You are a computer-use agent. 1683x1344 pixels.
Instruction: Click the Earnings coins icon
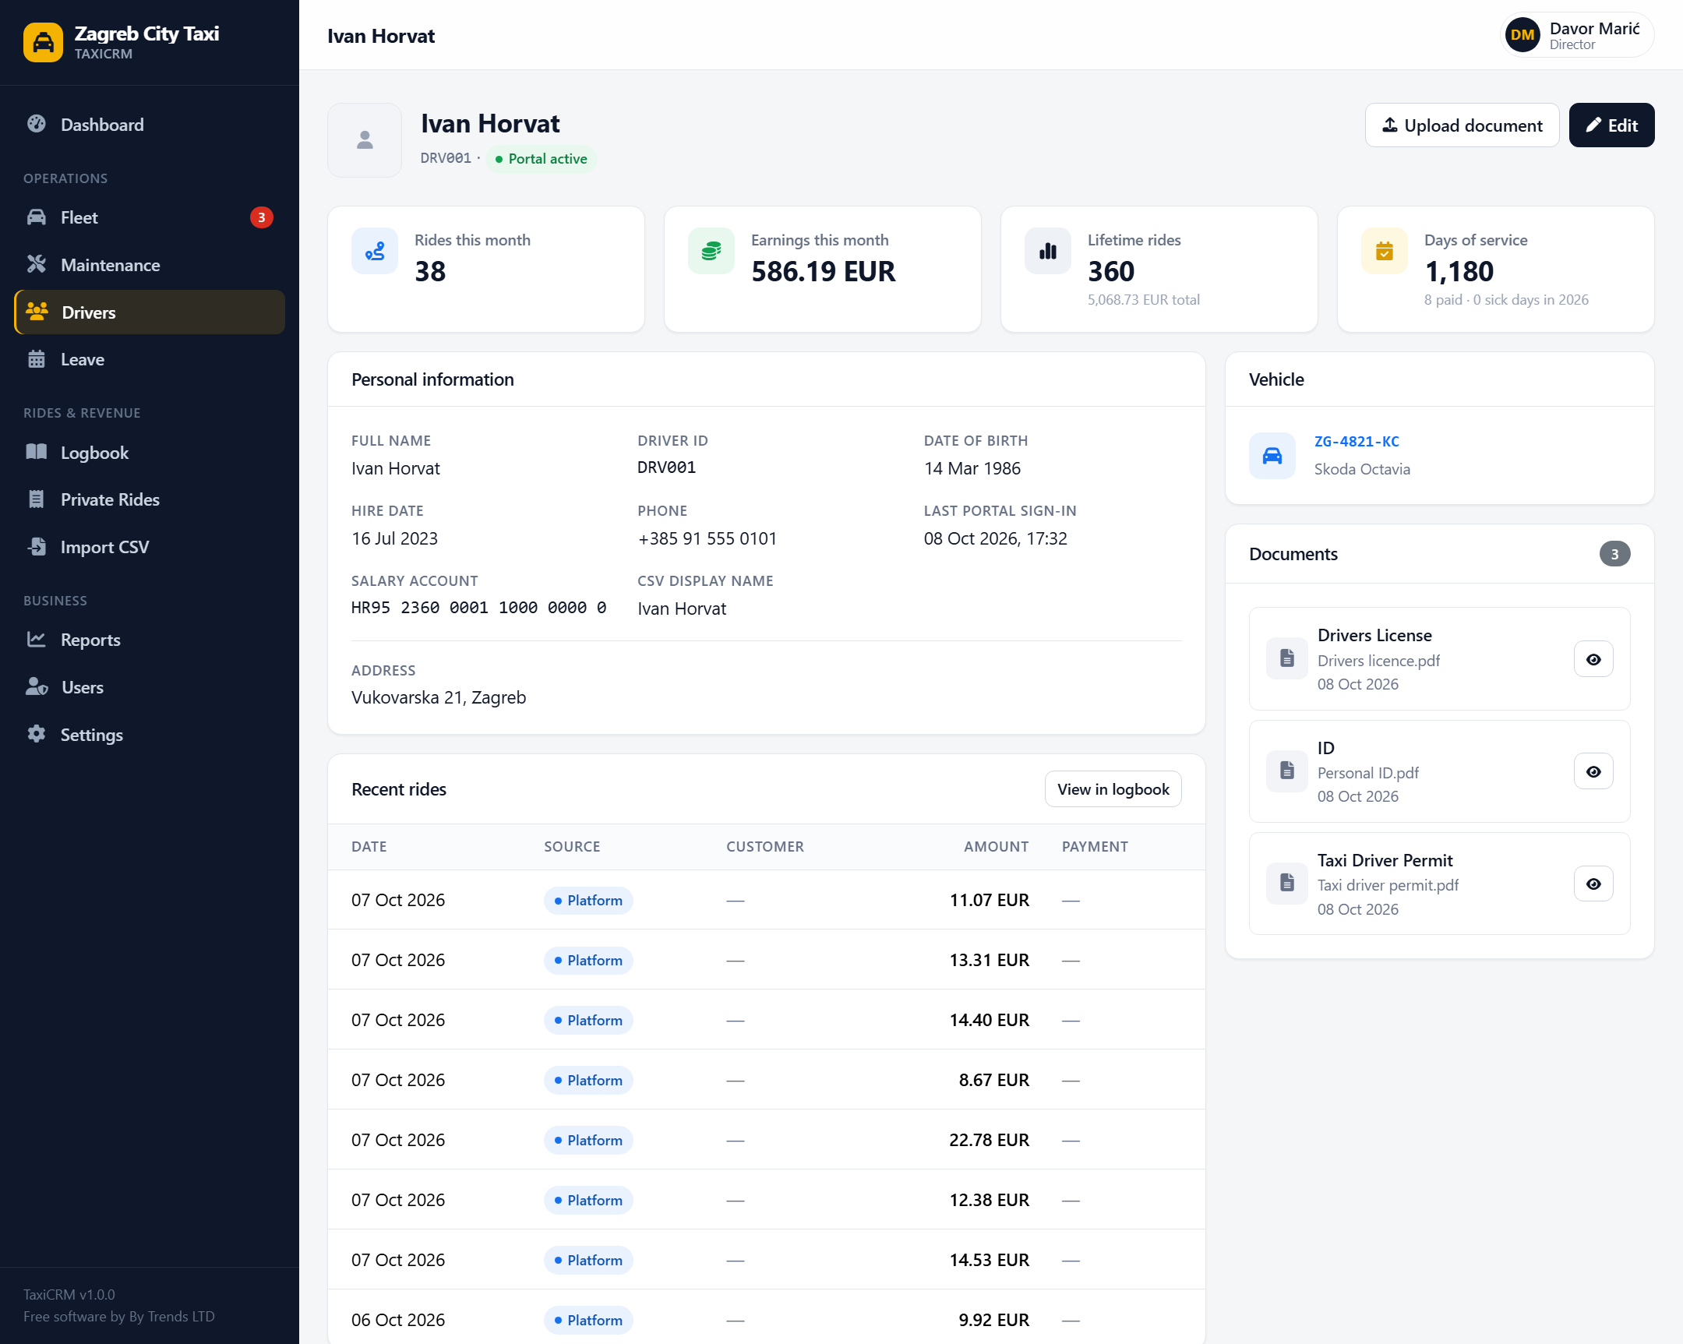point(711,251)
